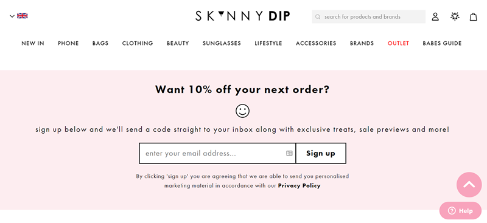Open the PHONE menu

point(68,43)
